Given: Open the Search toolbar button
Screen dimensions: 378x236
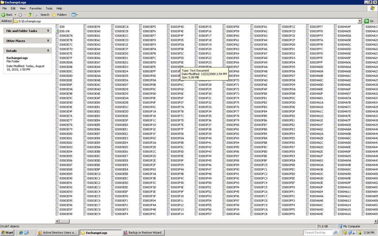Looking at the screenshot, I should [x=42, y=15].
